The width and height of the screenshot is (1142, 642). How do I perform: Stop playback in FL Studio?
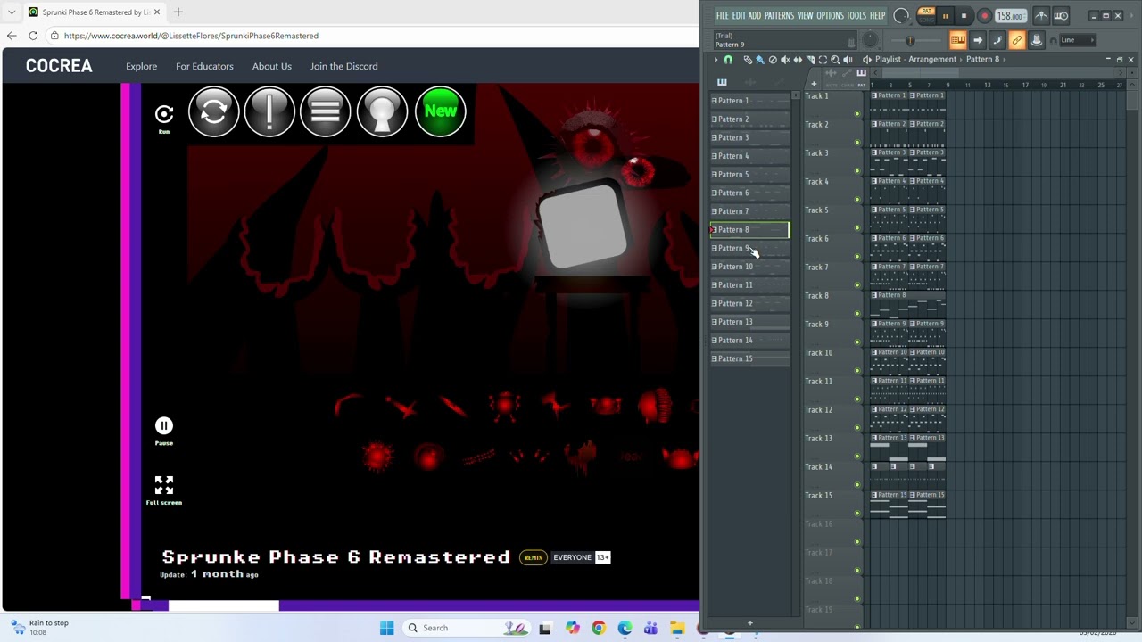pos(964,16)
